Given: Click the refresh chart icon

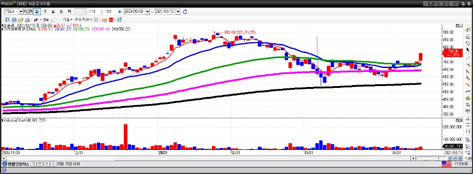Looking at the screenshot, I should click(x=185, y=11).
